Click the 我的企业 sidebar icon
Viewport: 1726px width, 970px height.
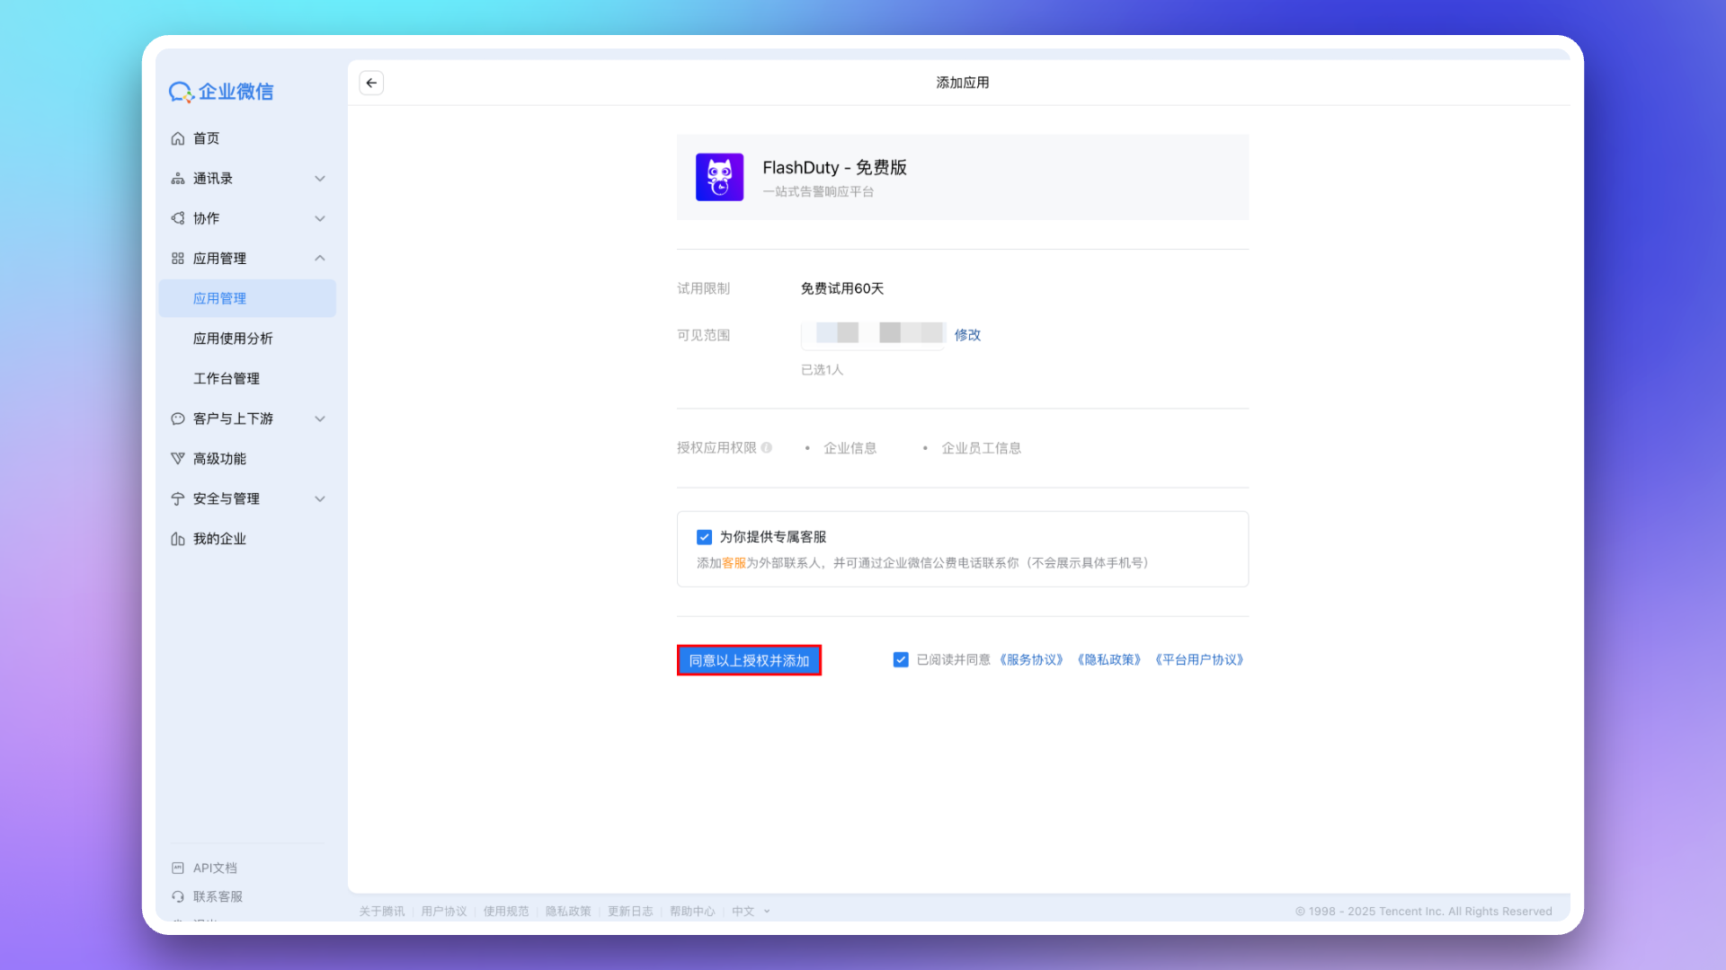click(178, 539)
